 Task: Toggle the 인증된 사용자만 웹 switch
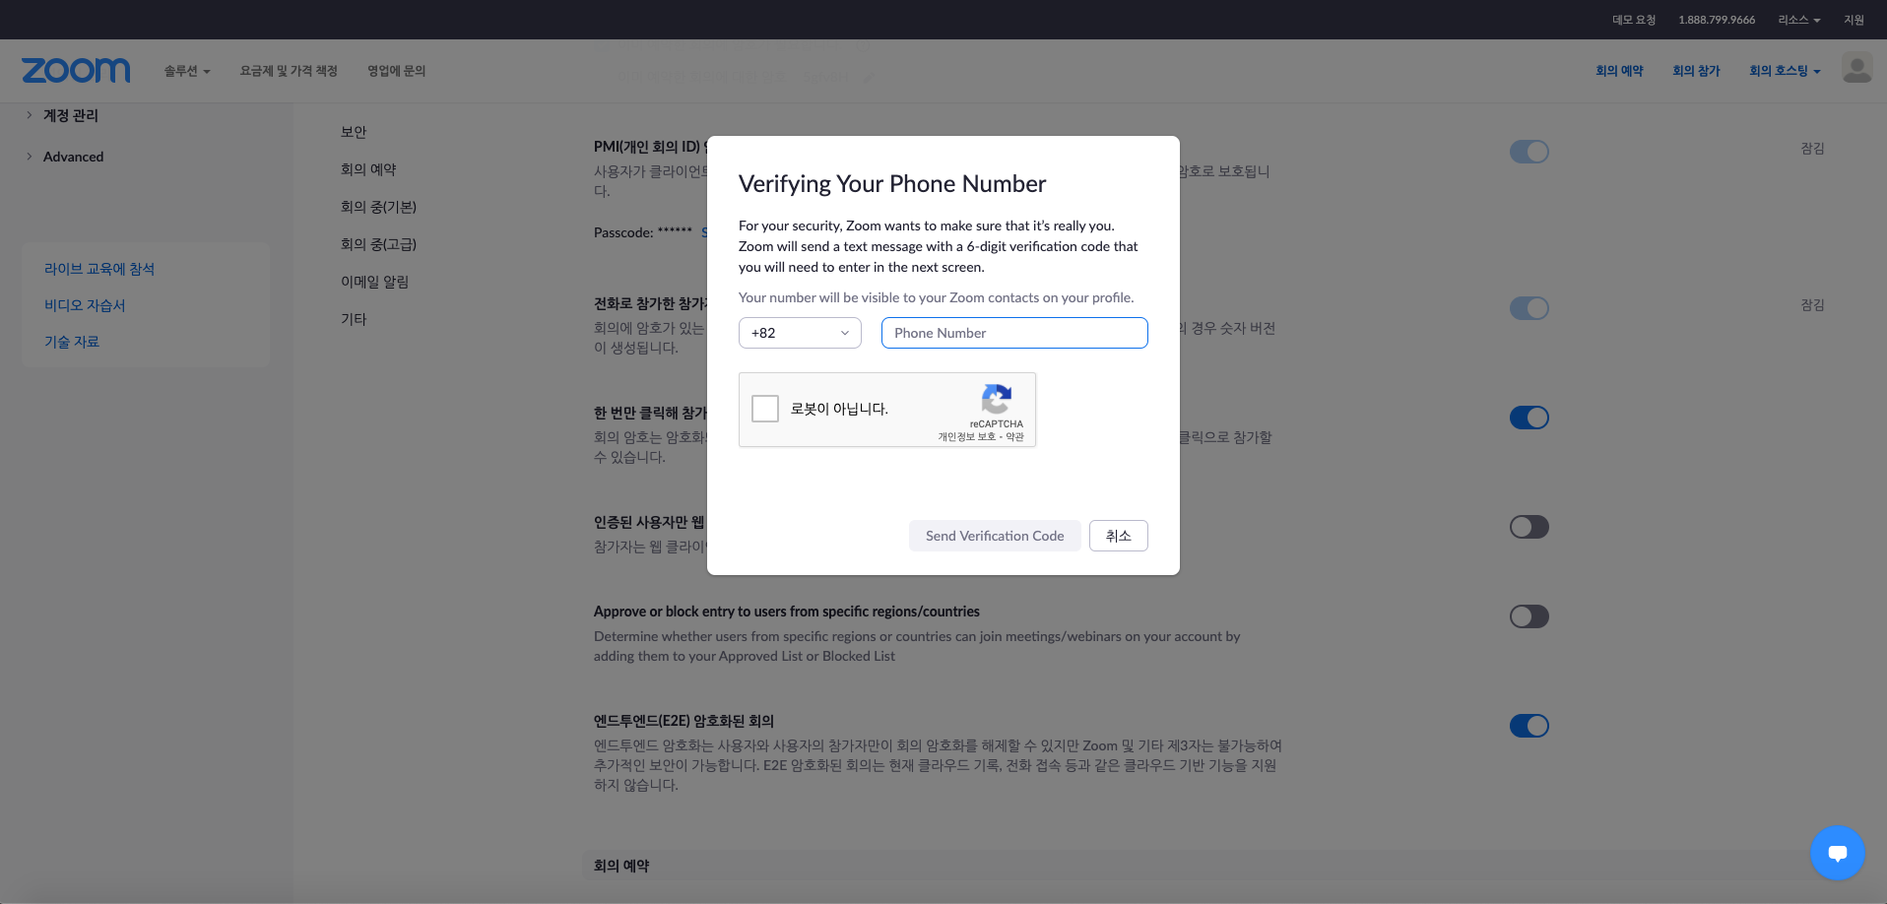tap(1529, 527)
